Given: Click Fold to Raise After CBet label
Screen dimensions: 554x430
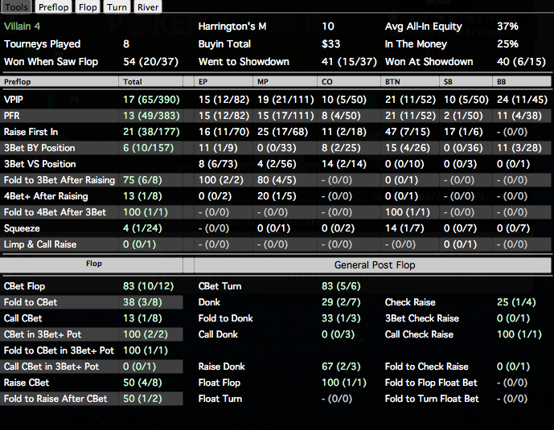Looking at the screenshot, I should pos(55,399).
